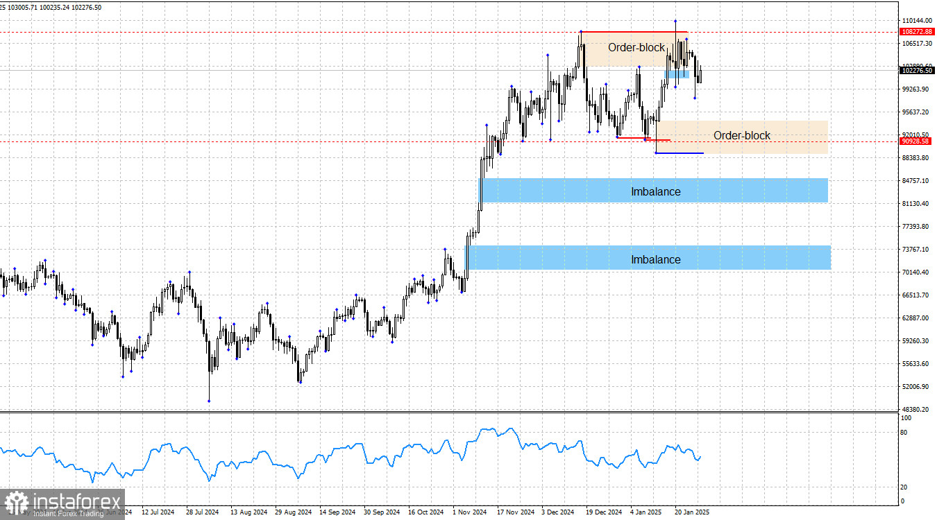Image resolution: width=937 pixels, height=520 pixels.
Task: Click the 30 Sep 2024 date label
Action: click(x=381, y=512)
